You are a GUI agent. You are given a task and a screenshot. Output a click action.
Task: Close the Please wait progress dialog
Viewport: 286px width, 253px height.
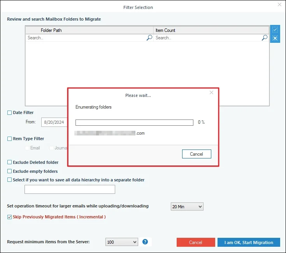coord(211,93)
